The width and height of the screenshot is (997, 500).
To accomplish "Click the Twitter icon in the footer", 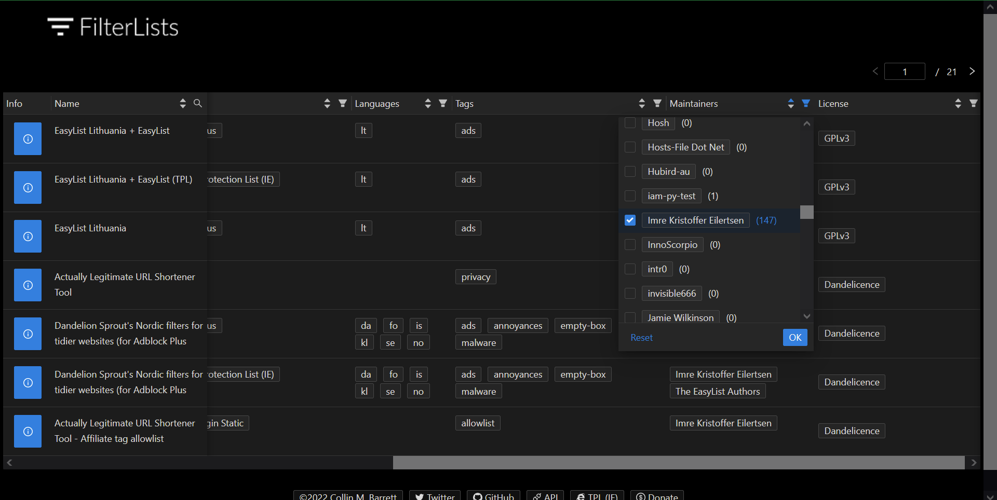I will (419, 496).
